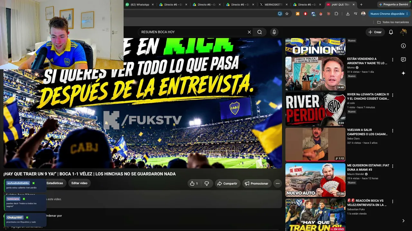Open Editar video
Screen dimensions: 412x231
[79, 183]
